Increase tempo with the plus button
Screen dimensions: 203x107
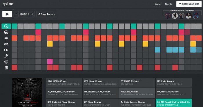point(32,14)
